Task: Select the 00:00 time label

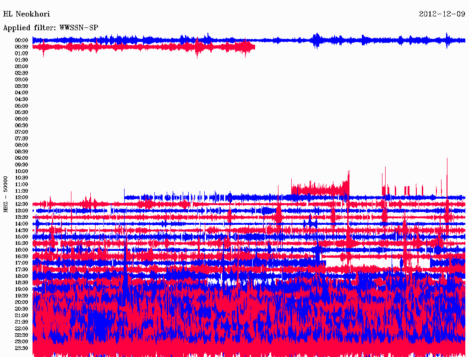Action: click(x=22, y=40)
